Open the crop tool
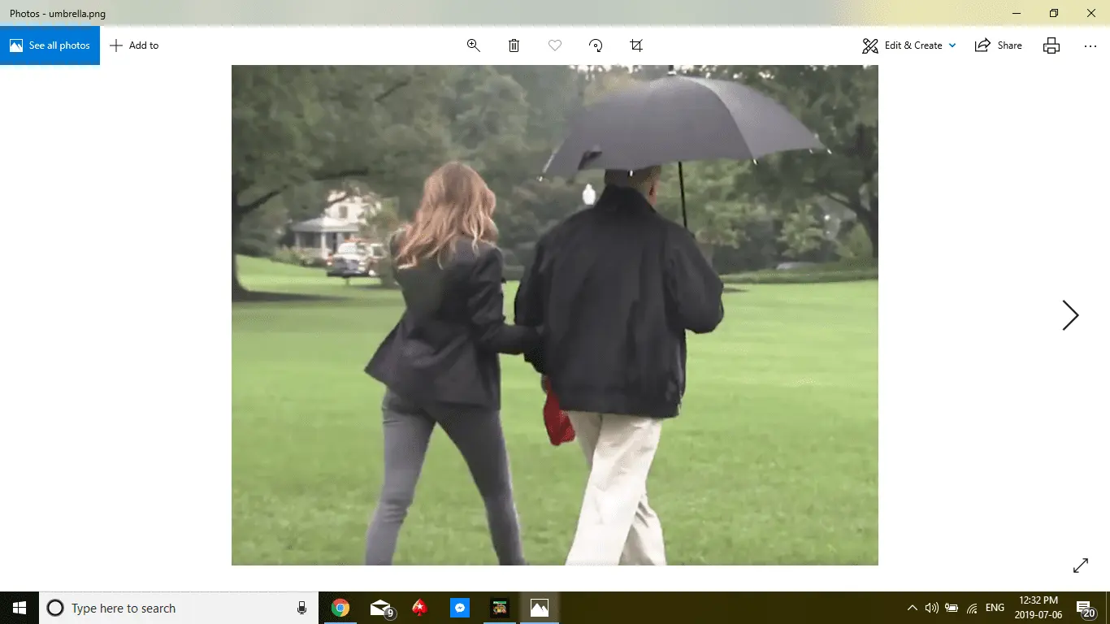1110x624 pixels. point(636,45)
